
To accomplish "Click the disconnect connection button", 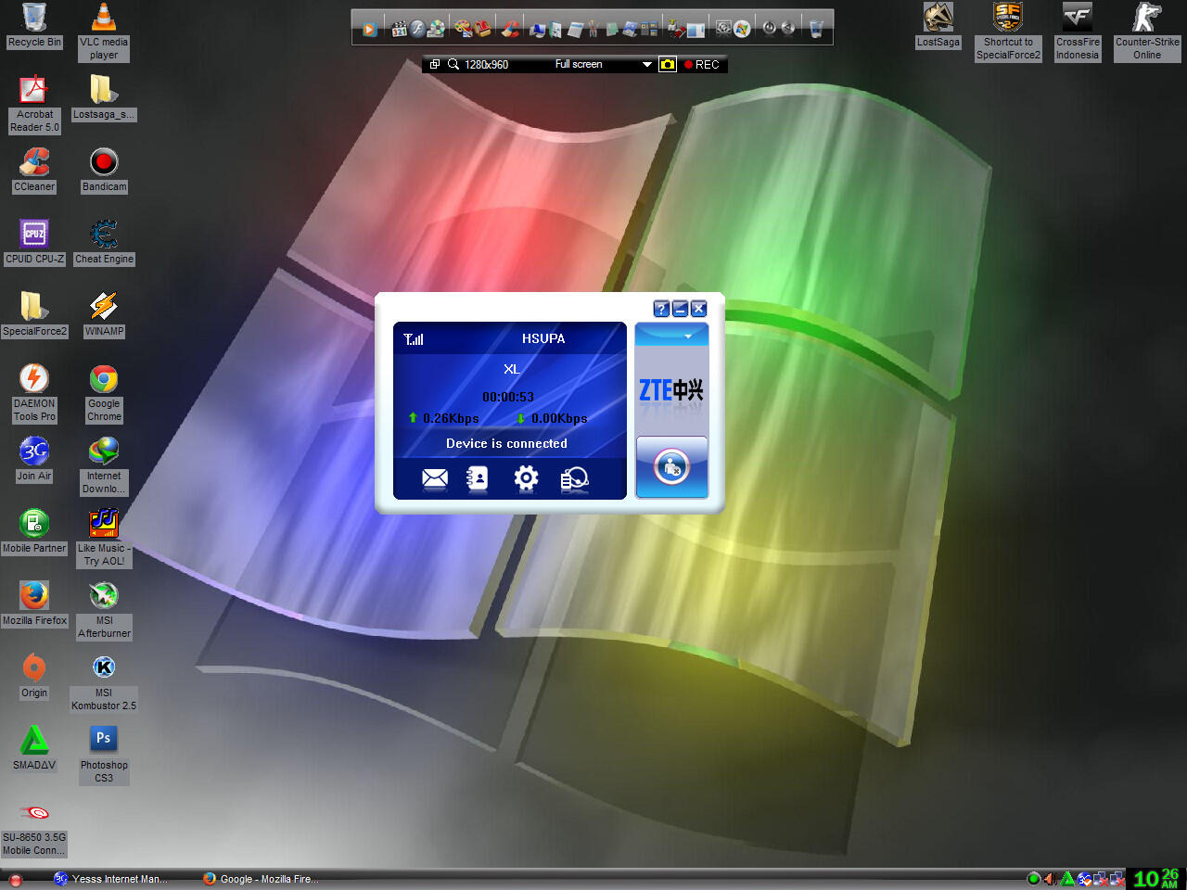I will (671, 467).
